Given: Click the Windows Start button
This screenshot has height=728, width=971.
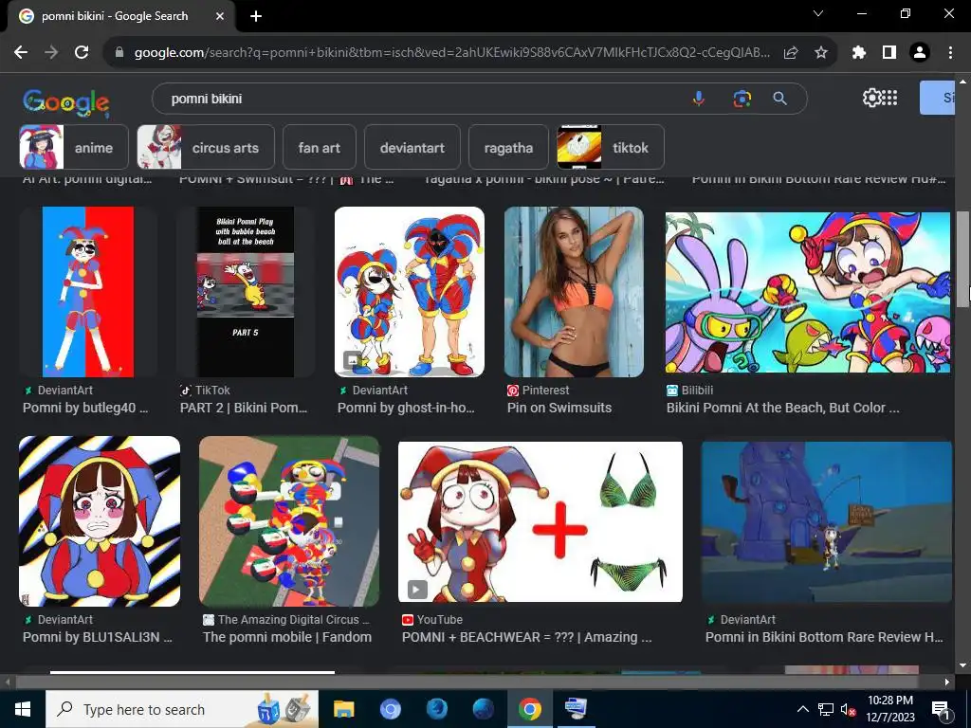Looking at the screenshot, I should [x=23, y=709].
